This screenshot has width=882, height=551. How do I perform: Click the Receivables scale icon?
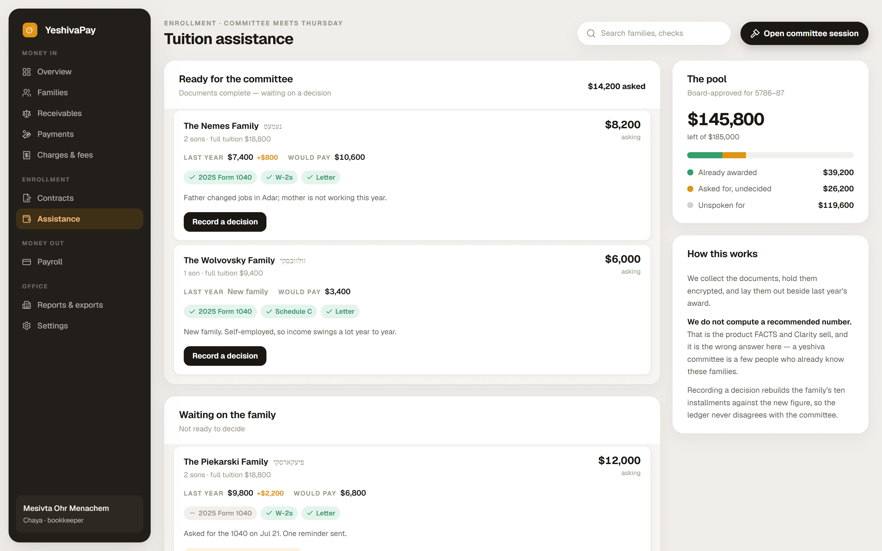coord(27,113)
